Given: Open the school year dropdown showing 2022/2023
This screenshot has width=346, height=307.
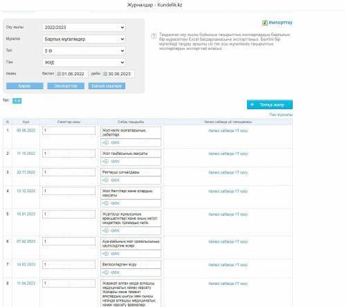Looking at the screenshot, I should [84, 27].
